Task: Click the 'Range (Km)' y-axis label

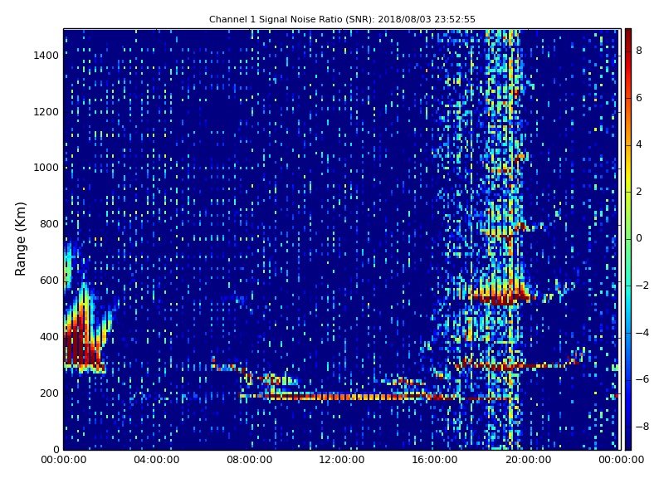Action: [20, 239]
